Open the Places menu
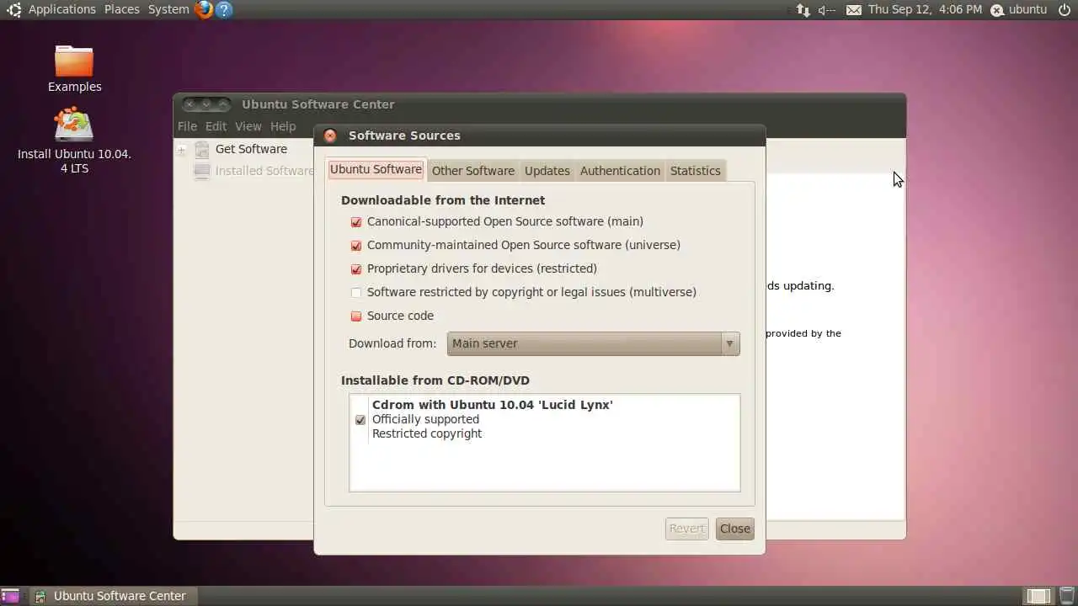The image size is (1078, 606). point(122,9)
